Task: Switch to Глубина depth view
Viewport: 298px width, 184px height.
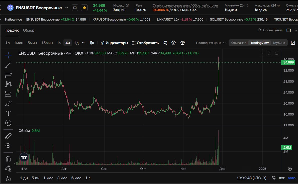Action: pyautogui.click(x=279, y=43)
